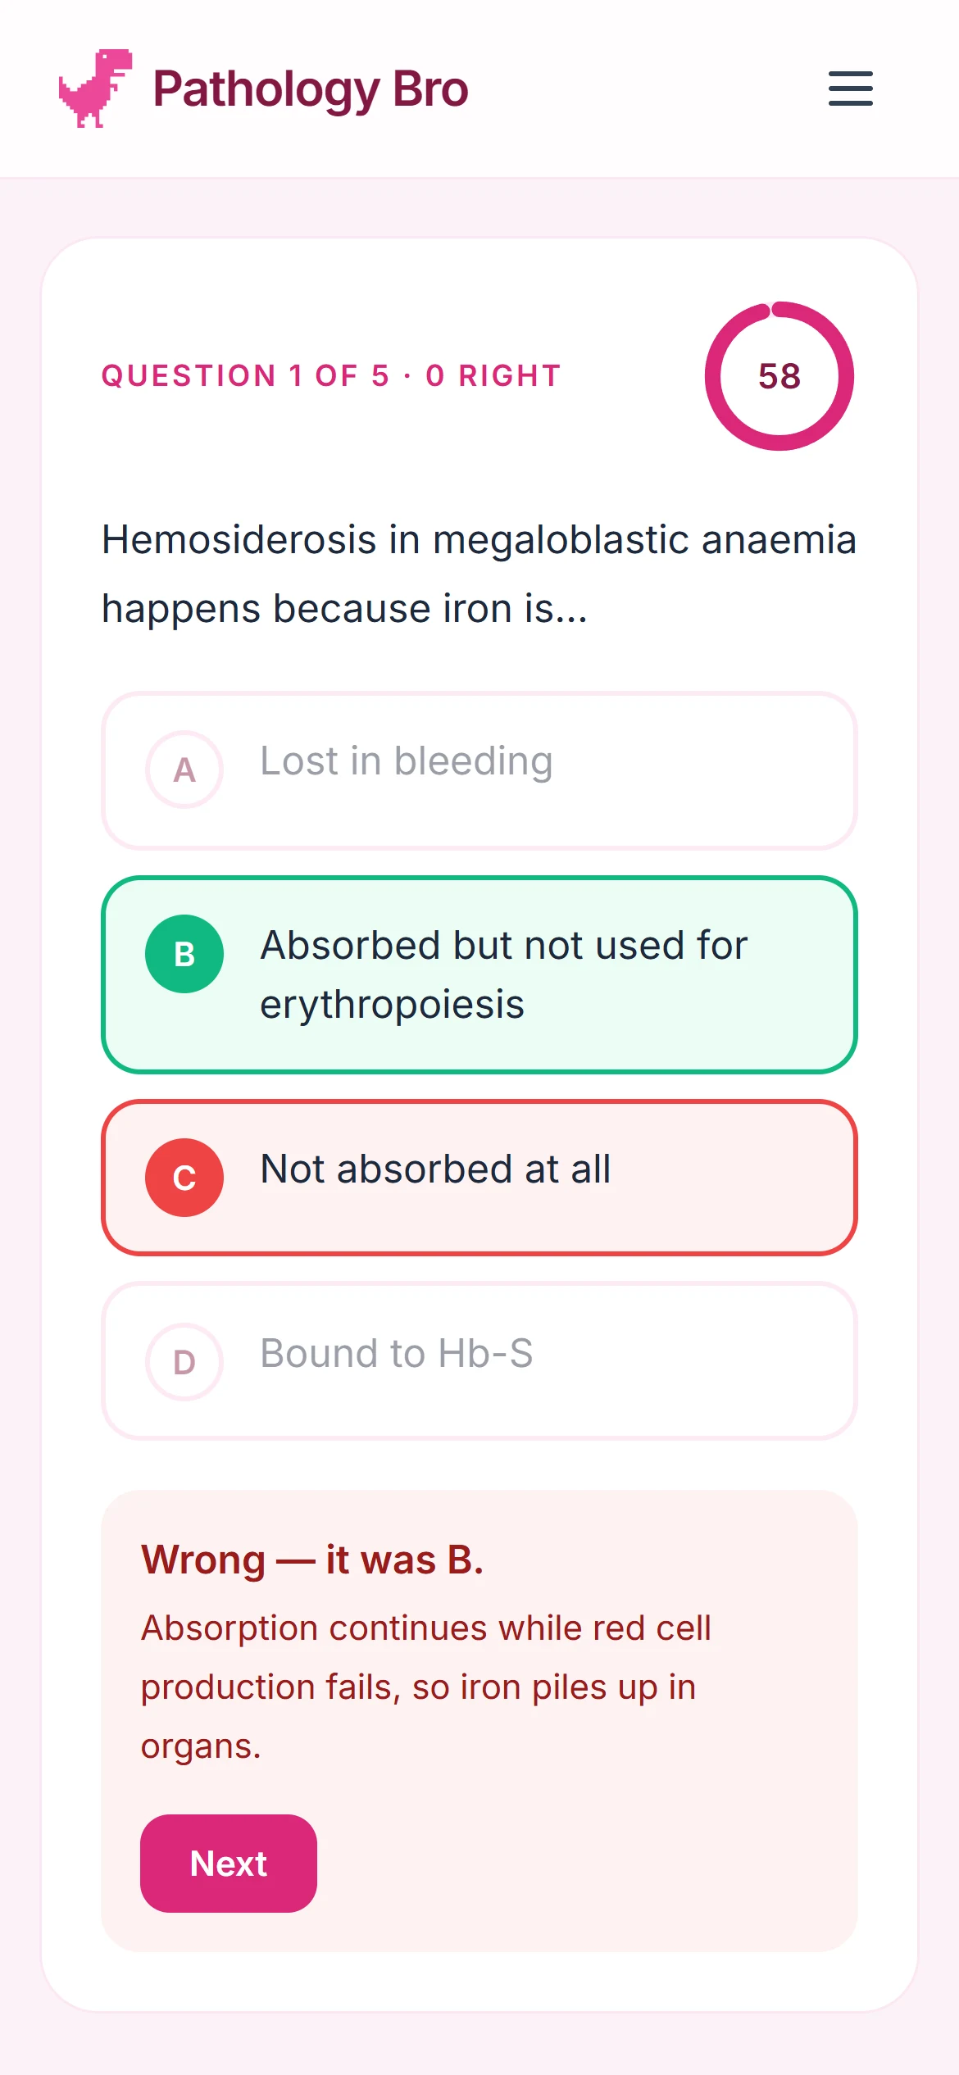
Task: Select answer 'Lost in bleeding'
Action: tap(479, 770)
